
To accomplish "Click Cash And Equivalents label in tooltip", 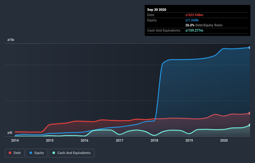I will click(164, 30).
